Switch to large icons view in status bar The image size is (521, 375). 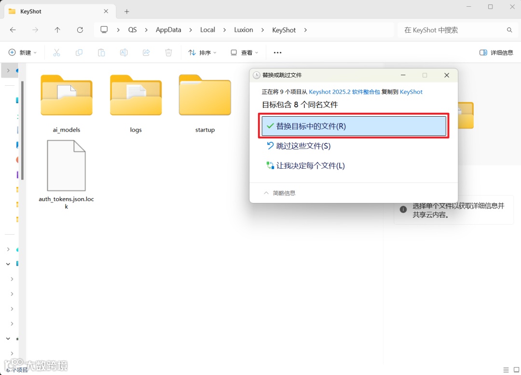(516, 369)
